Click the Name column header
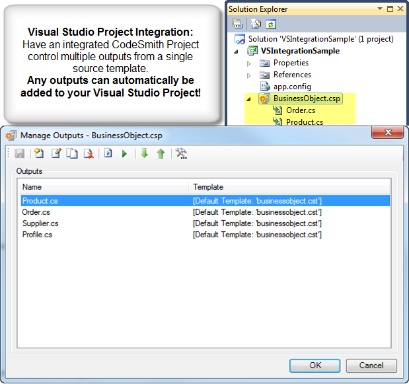Screen dimensions: 409x384 [x=104, y=187]
